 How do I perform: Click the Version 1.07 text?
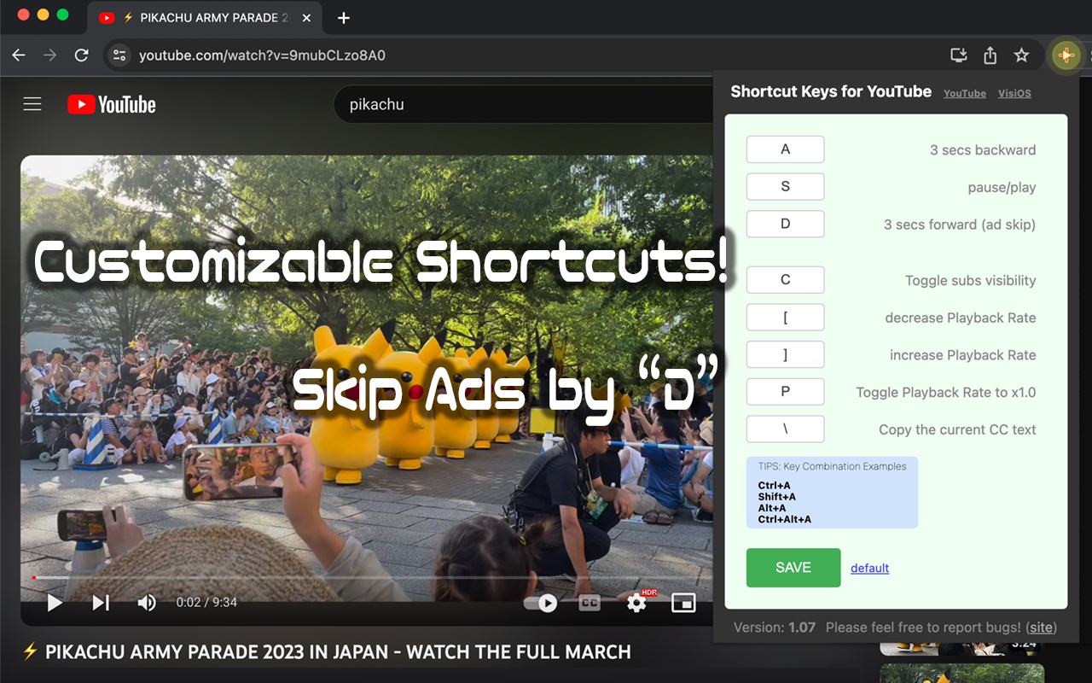tap(775, 628)
